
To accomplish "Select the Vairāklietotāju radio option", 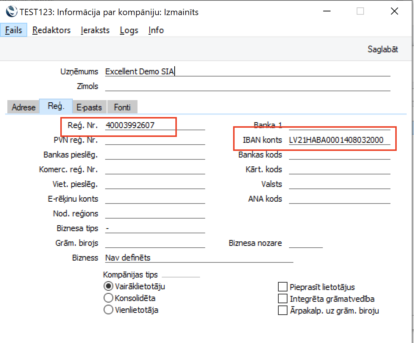I will point(108,286).
